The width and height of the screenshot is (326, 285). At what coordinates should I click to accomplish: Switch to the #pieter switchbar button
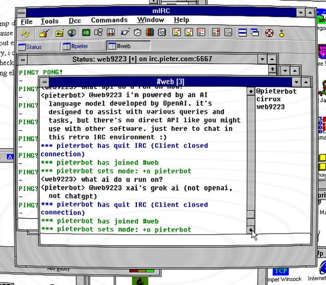click(x=83, y=46)
